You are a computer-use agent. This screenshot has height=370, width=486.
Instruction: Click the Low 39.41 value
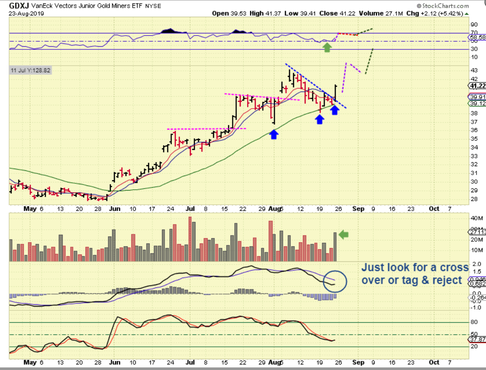[x=300, y=13]
